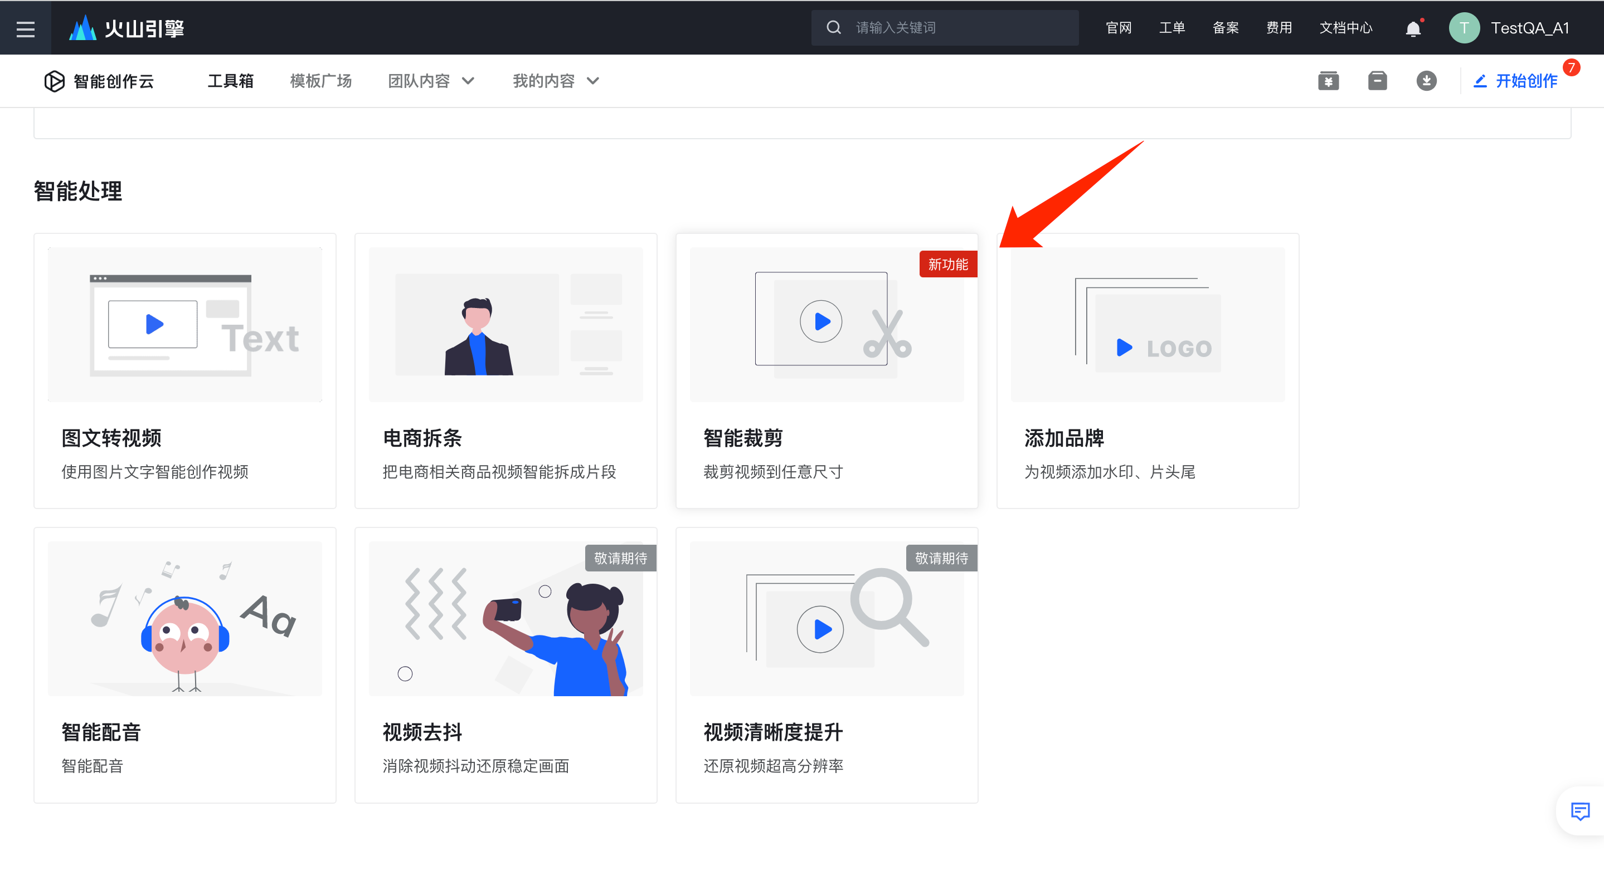This screenshot has height=880, width=1604.
Task: Click the 开始创作 button
Action: (x=1515, y=81)
